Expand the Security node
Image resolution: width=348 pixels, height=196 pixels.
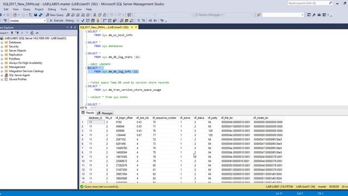(2, 47)
